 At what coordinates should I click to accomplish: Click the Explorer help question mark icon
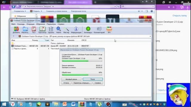(152, 11)
